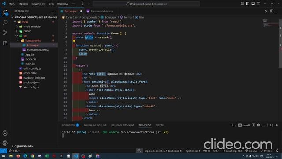
Task: Click the command center search field
Action: coord(146,4)
